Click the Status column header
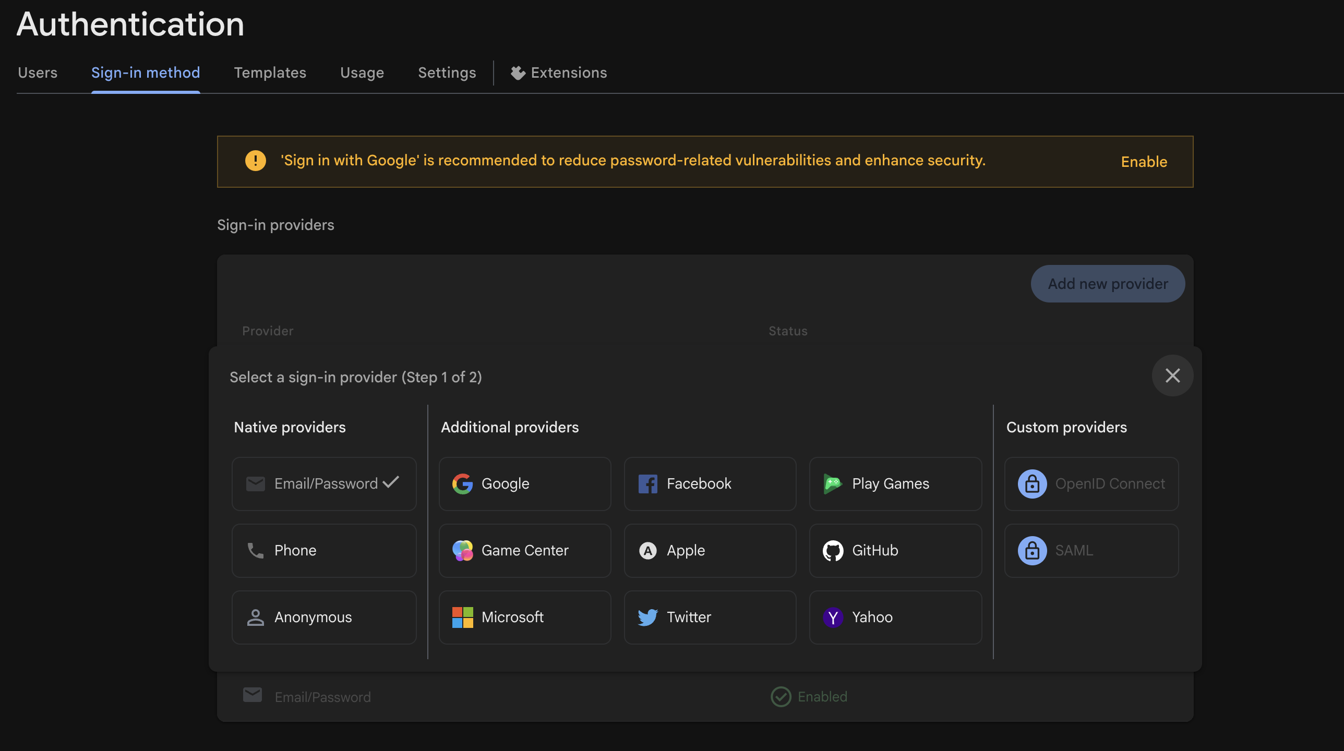This screenshot has height=751, width=1344. [788, 331]
